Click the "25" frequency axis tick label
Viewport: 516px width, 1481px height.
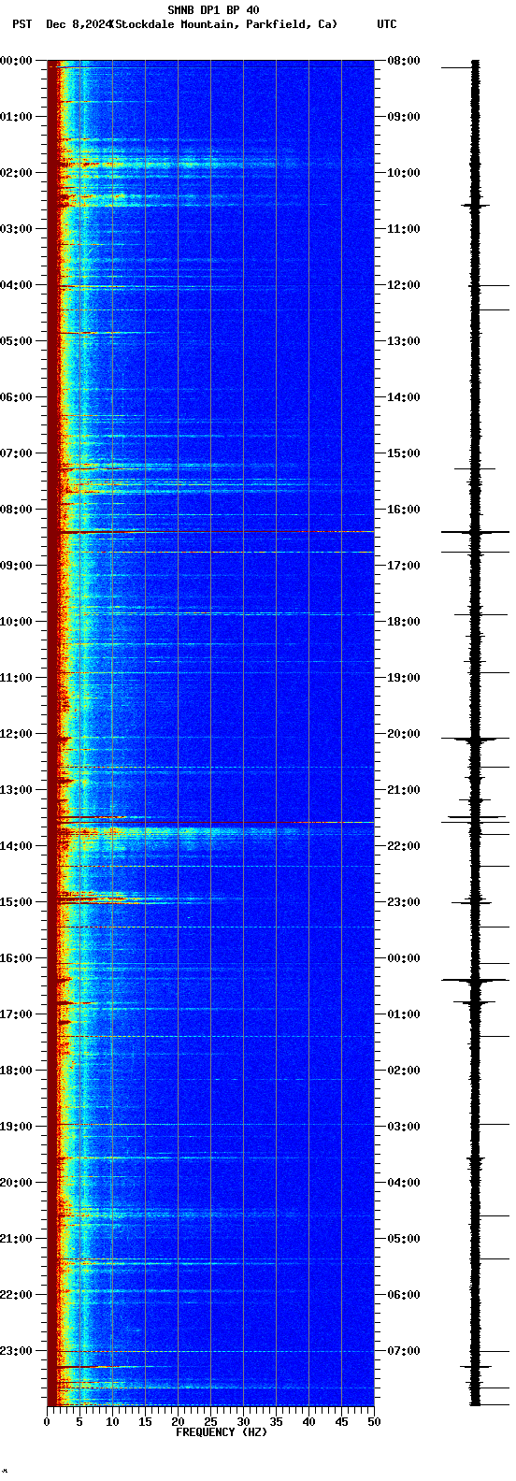click(210, 1422)
